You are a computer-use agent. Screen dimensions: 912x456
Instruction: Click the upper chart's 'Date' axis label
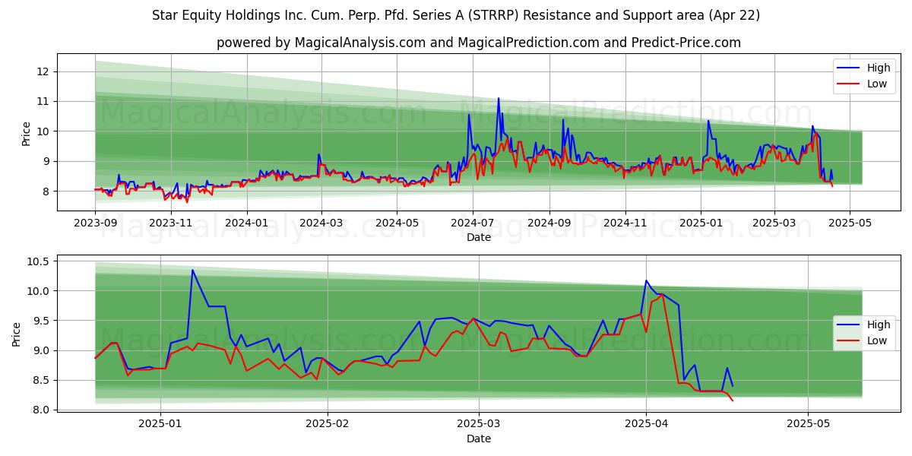pos(479,237)
